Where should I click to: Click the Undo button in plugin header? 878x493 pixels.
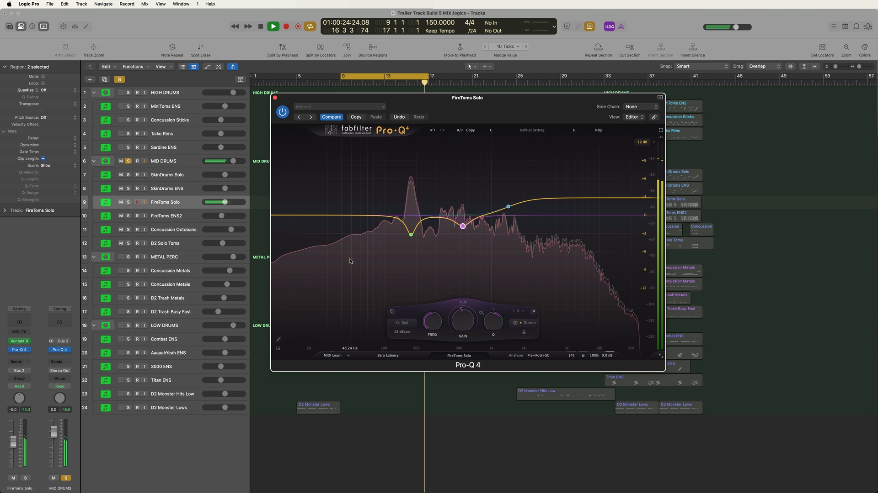point(399,117)
